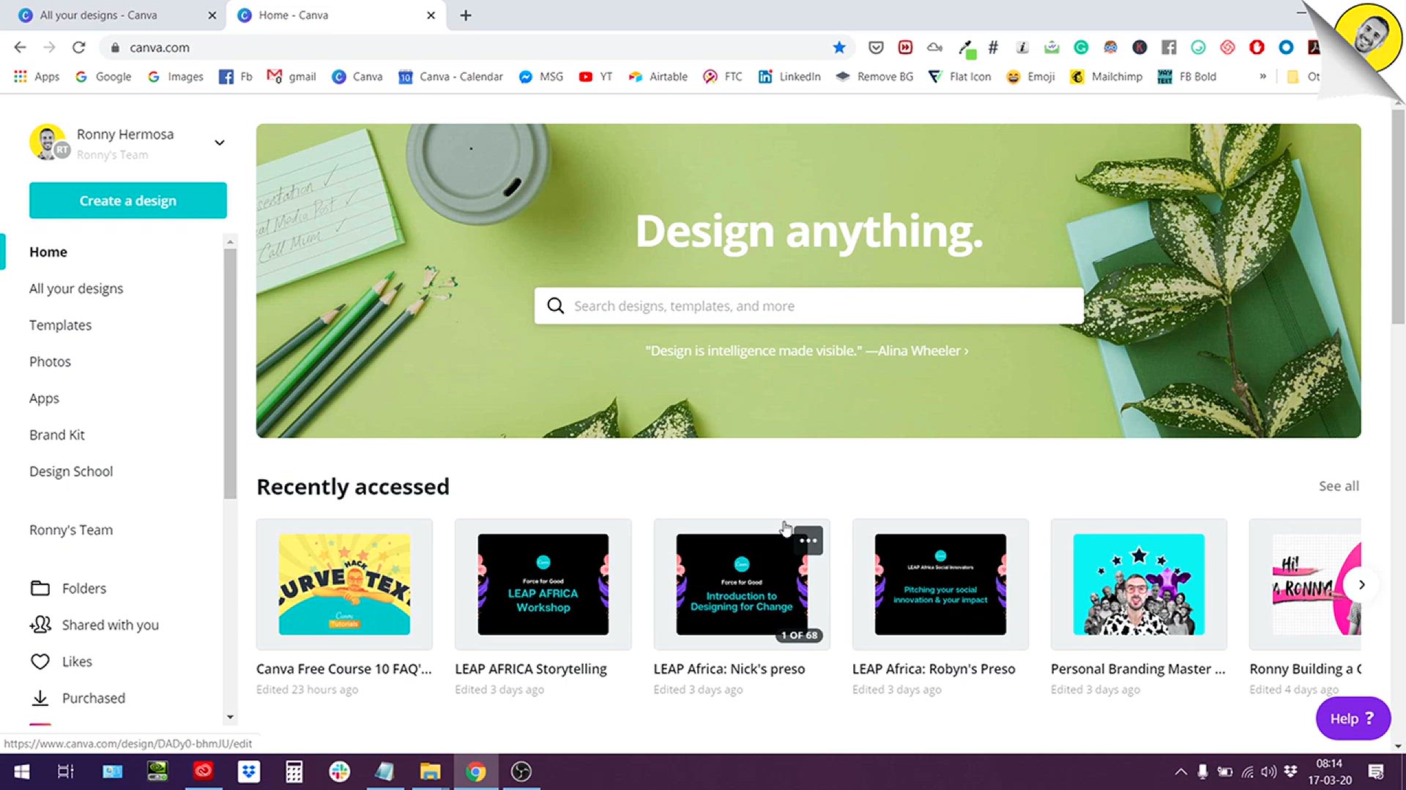Click the Ronny Hermosa profile avatar
1406x790 pixels.
coord(48,142)
